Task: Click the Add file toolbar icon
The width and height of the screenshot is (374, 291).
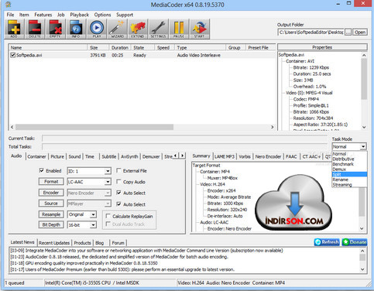Action: pos(14,29)
